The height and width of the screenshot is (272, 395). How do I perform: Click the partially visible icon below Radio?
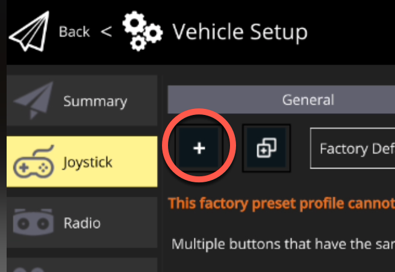click(x=29, y=266)
